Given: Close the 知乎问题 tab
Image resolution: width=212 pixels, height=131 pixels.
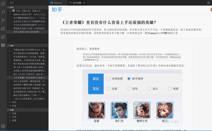Looking at the screenshot, I should [84, 3].
